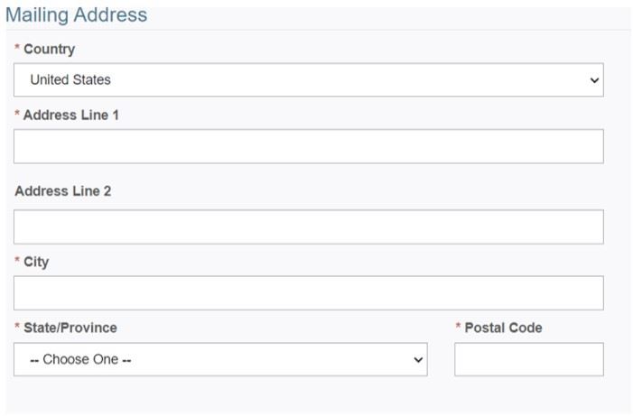This screenshot has height=416, width=633.
Task: Click the Address Line 1 label
Action: point(71,116)
